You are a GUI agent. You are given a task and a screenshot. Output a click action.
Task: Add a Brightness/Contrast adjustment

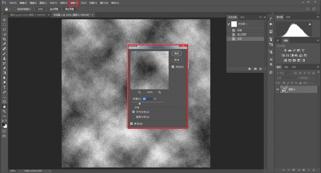point(285,50)
